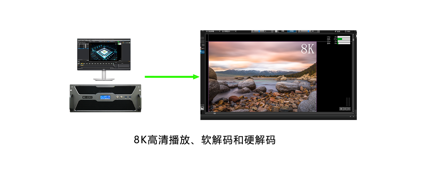Screen dimensions: 426x175
Task: Reset brightness with the circular icon
Action: (272, 31)
